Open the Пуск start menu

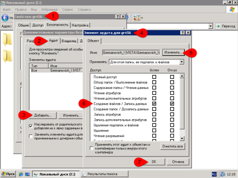pos(8,174)
